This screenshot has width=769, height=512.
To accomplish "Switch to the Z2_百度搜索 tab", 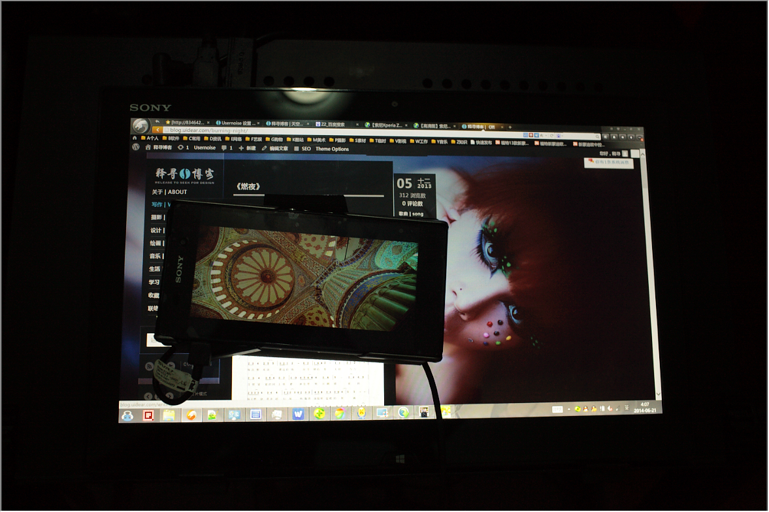I will tap(331, 123).
